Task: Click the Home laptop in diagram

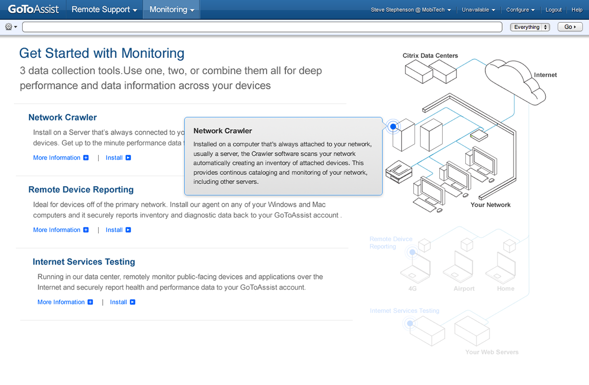Action: [502, 267]
